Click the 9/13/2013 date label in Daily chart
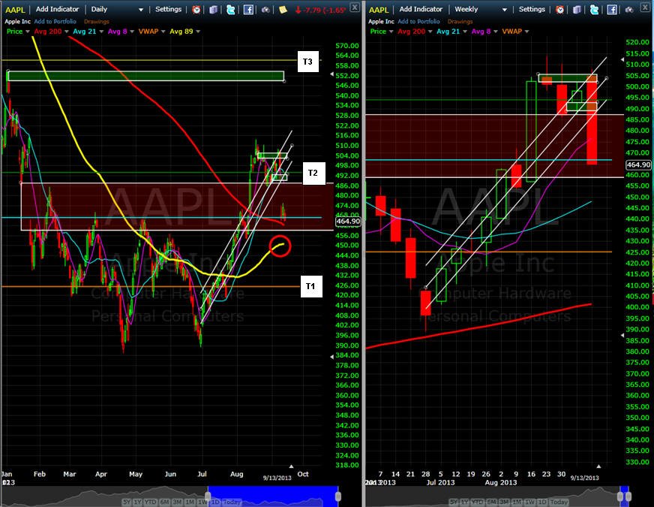 [x=277, y=478]
